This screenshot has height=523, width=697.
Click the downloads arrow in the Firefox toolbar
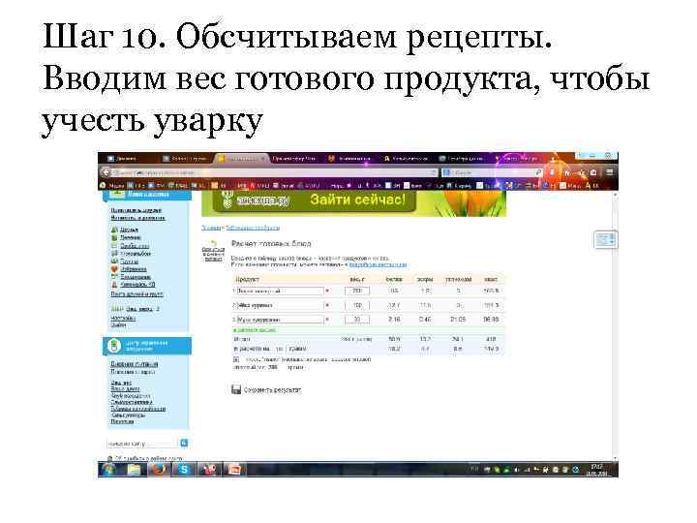tap(553, 171)
